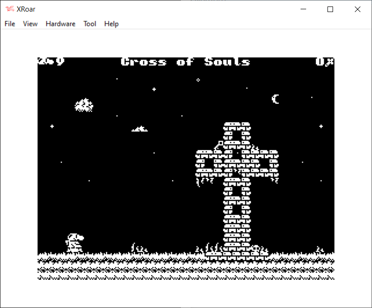Open the Tool menu

coord(90,24)
